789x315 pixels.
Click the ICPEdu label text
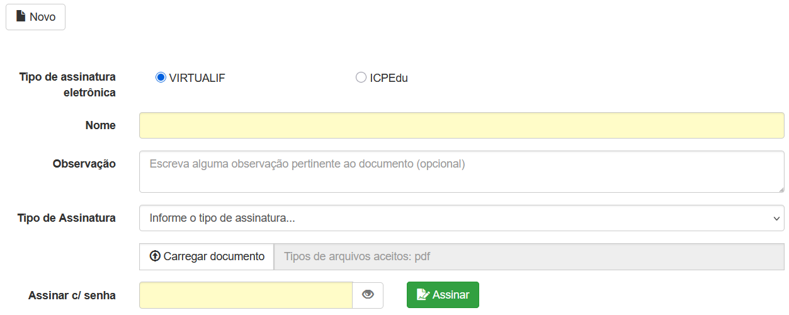tap(389, 78)
